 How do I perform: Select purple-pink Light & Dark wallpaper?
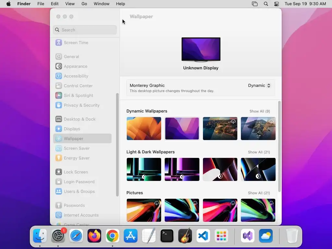[182, 169]
